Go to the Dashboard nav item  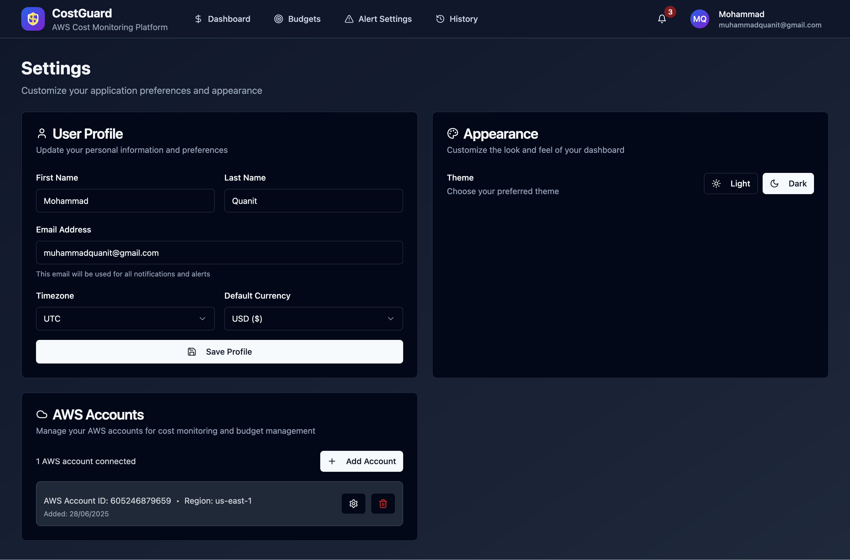click(x=222, y=19)
